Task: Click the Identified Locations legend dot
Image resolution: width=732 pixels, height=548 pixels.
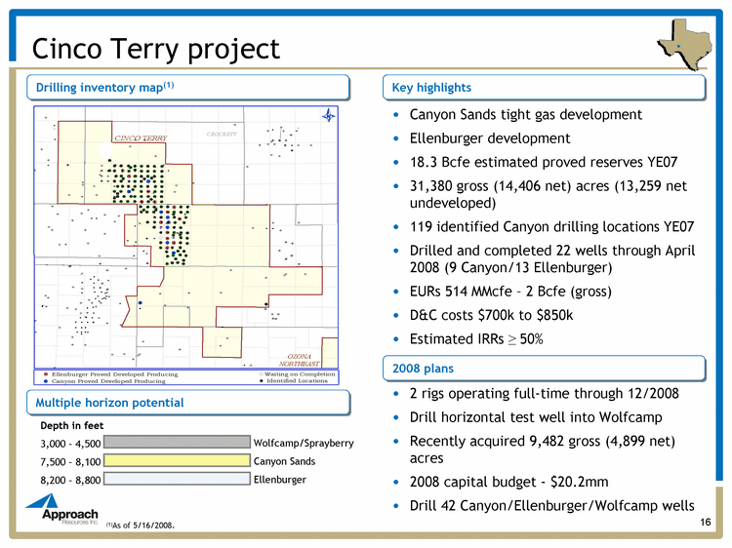Action: 260,381
